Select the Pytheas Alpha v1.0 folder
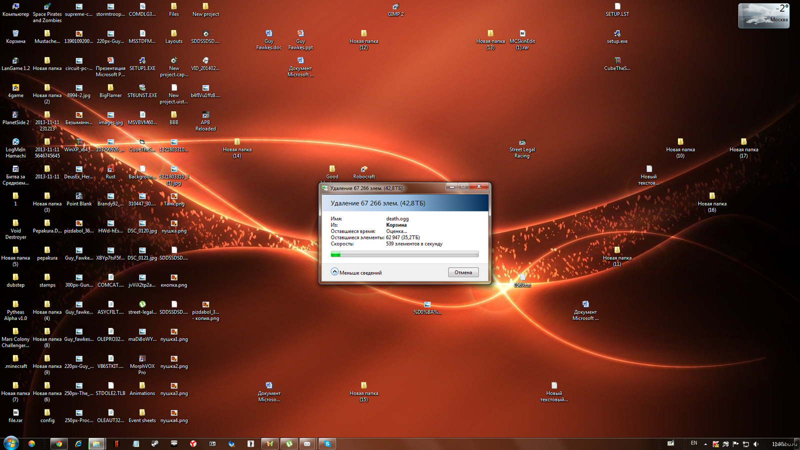Viewport: 800px width, 450px height. (x=15, y=310)
